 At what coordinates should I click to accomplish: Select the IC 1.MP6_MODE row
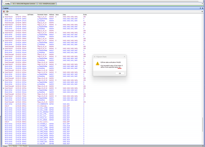tap(45, 132)
